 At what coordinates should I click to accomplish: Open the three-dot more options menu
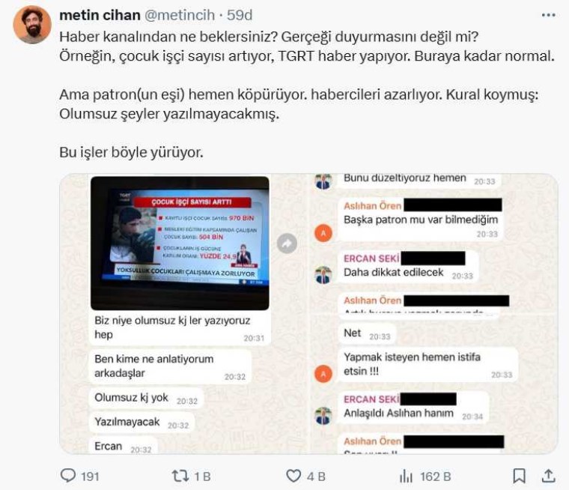click(x=548, y=15)
